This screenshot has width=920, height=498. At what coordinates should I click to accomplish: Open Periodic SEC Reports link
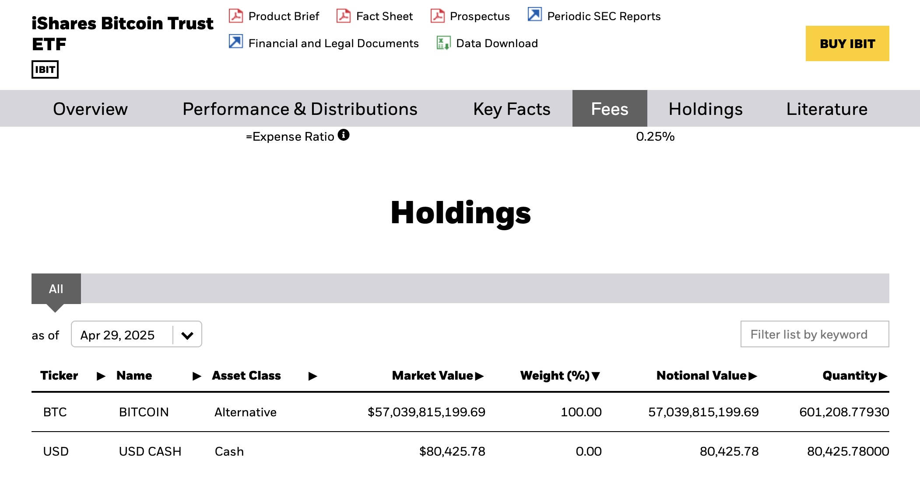coord(604,16)
